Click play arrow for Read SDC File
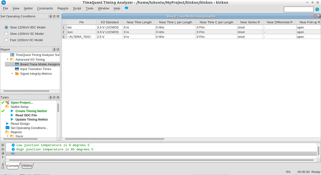 [x=12, y=115]
